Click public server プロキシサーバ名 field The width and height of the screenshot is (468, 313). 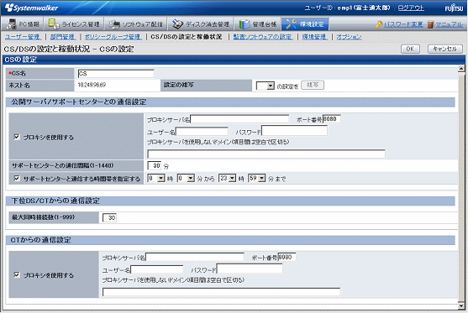(x=239, y=119)
